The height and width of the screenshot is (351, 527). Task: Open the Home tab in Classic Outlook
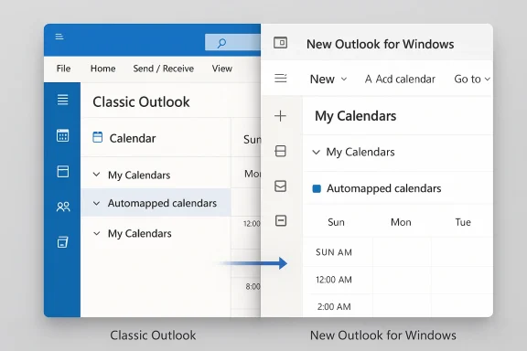102,69
